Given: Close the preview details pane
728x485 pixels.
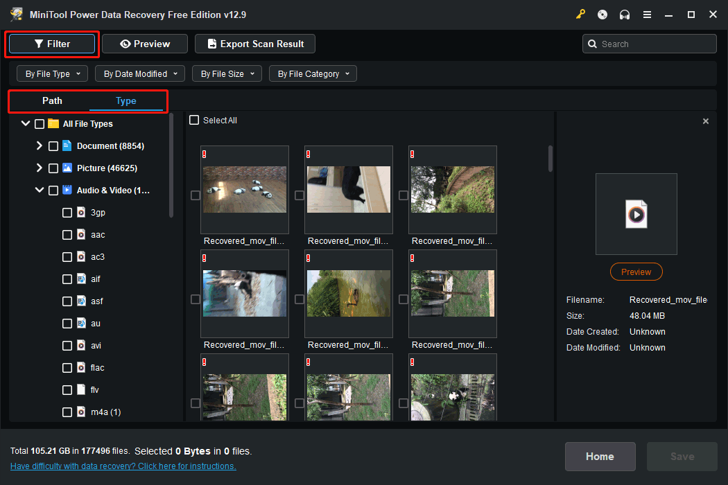Looking at the screenshot, I should [x=706, y=121].
